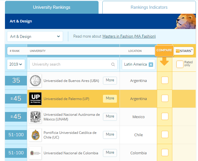Viewport: 198px width, 161px height.
Task: Click the # RANK column header
Action: click(x=15, y=51)
